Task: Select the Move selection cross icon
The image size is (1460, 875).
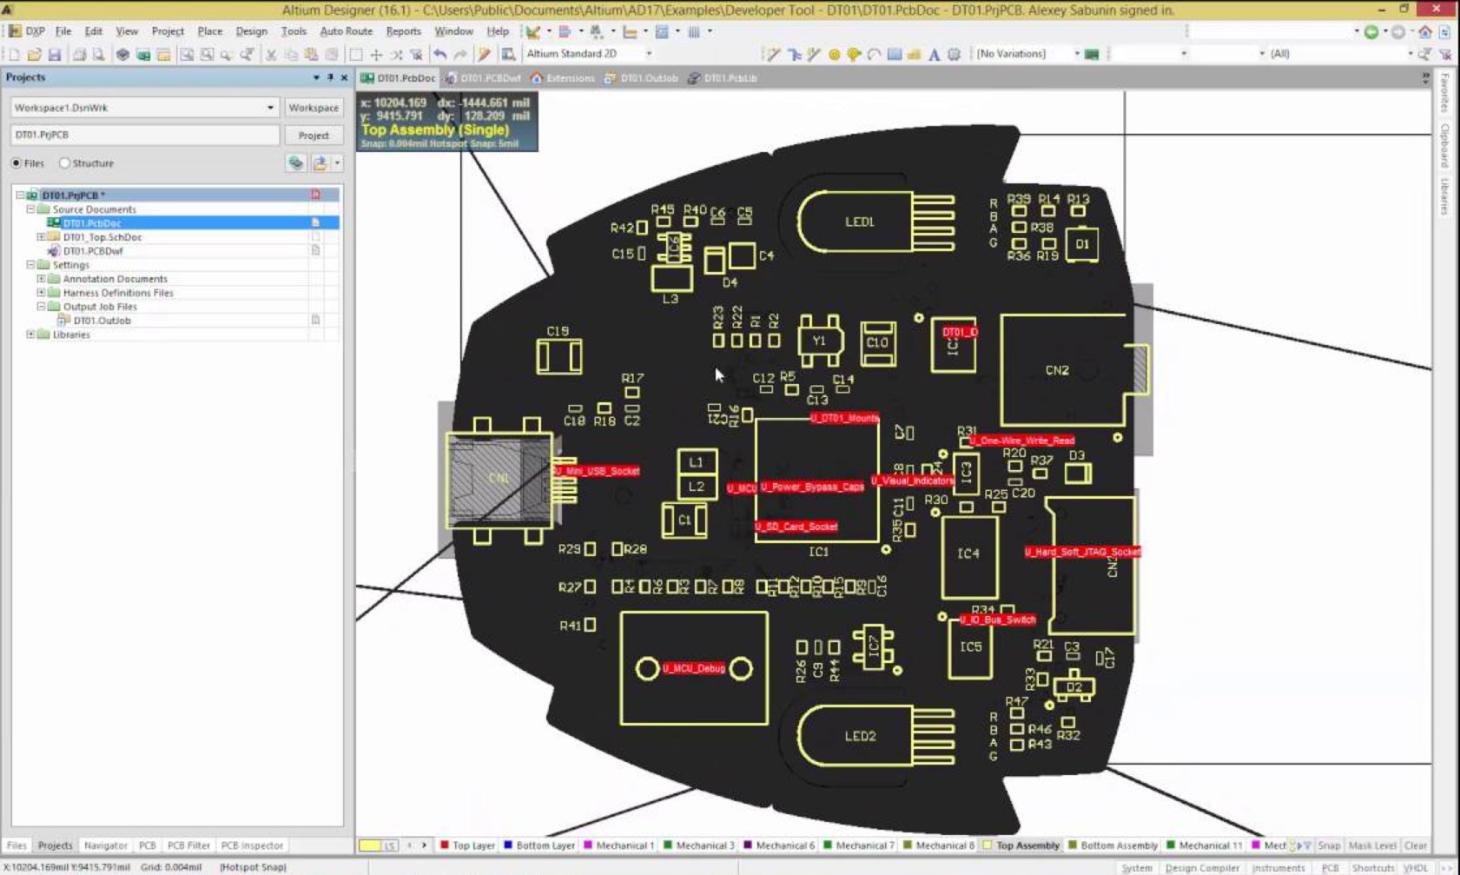Action: tap(376, 55)
